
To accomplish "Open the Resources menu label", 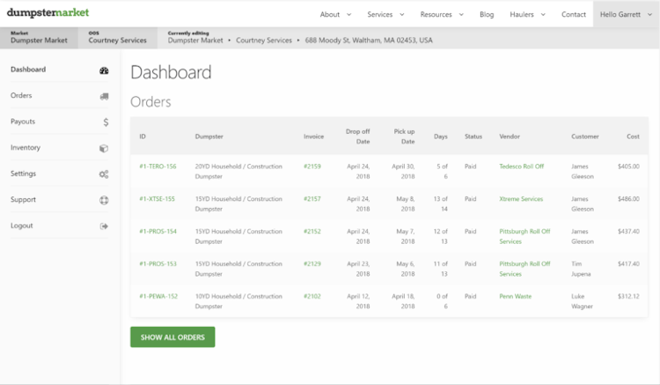I will click(x=436, y=14).
